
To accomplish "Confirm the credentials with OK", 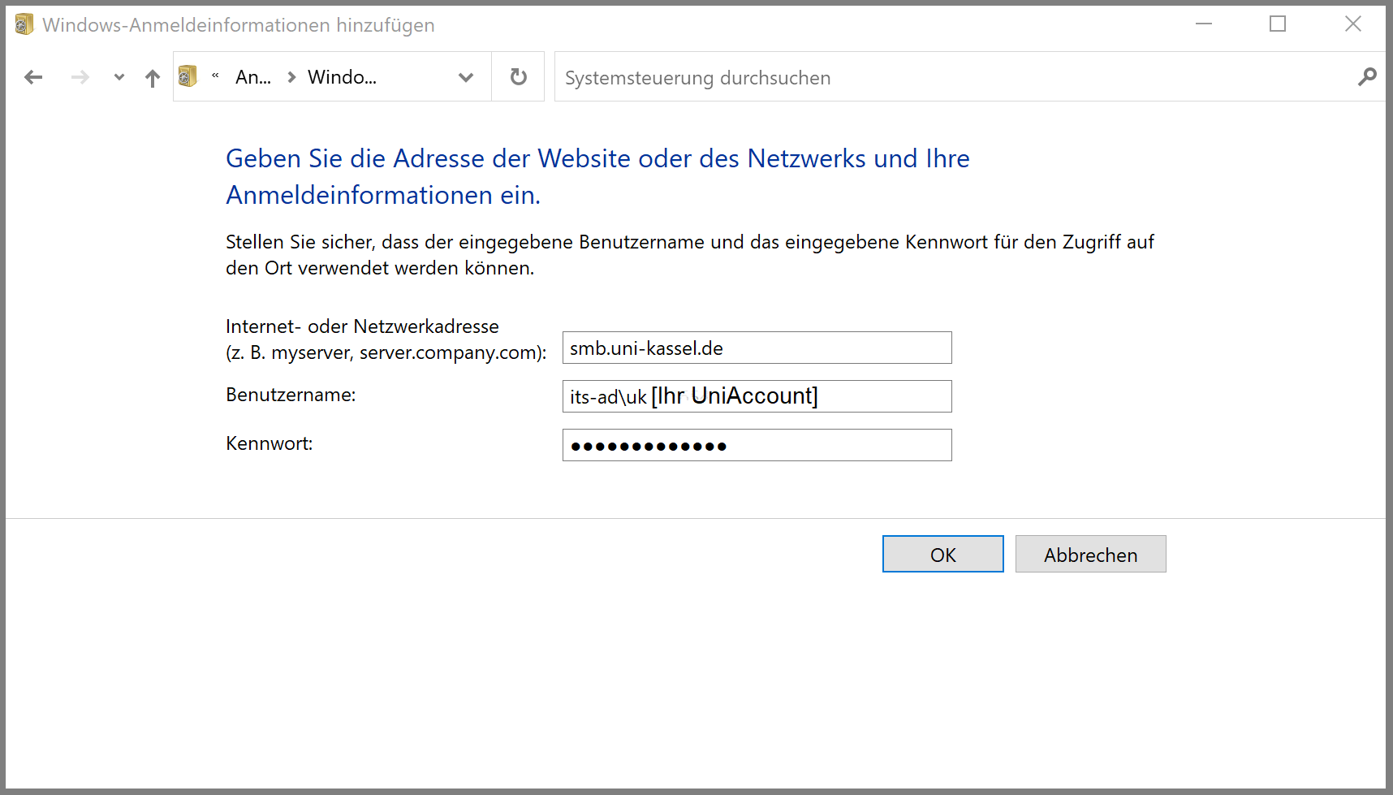I will click(x=942, y=555).
